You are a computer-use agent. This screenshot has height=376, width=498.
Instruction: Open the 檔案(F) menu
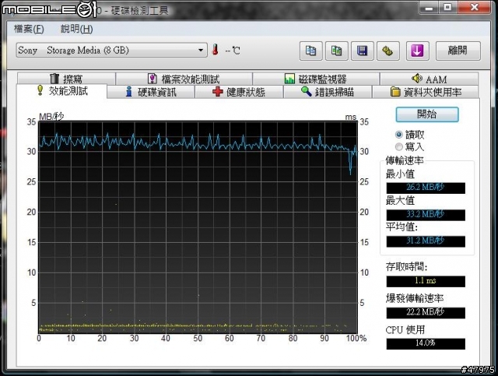[x=29, y=29]
